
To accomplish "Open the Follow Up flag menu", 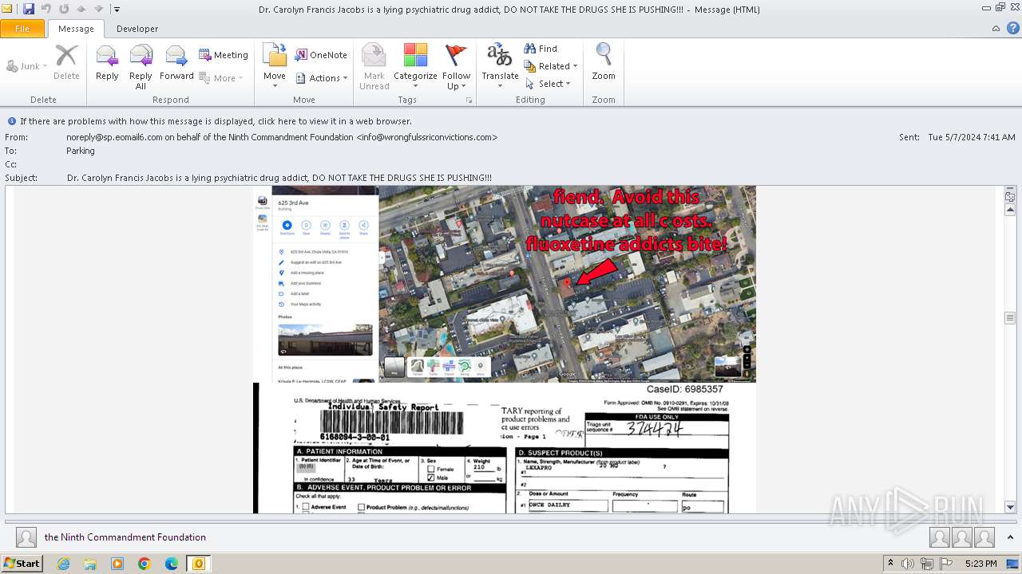I will [456, 67].
